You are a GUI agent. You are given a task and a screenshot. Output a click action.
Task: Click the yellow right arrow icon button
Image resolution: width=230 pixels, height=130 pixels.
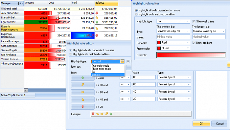coord(83,92)
